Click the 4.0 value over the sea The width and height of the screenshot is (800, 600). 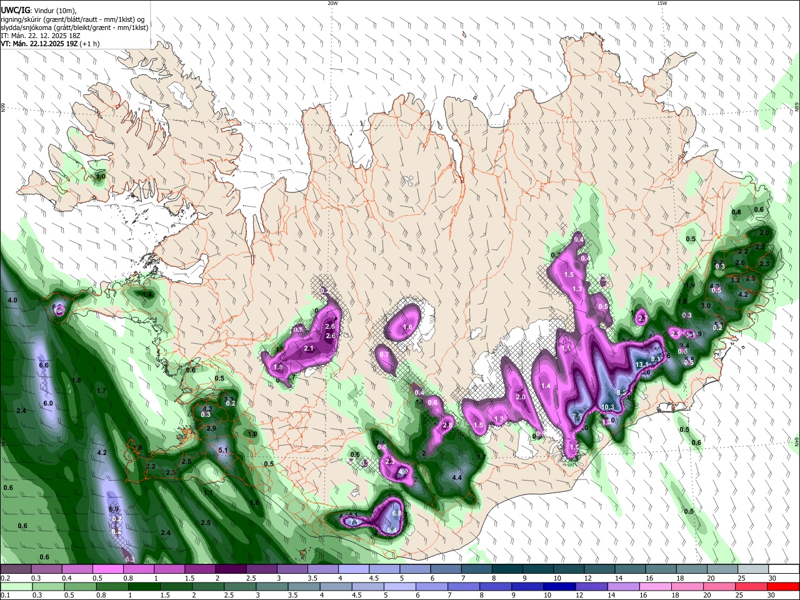(x=12, y=301)
